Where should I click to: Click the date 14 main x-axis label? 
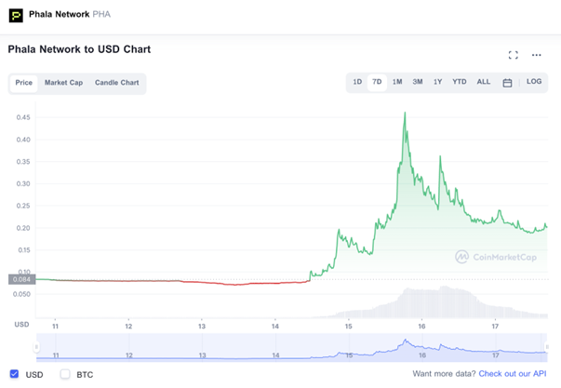point(275,327)
